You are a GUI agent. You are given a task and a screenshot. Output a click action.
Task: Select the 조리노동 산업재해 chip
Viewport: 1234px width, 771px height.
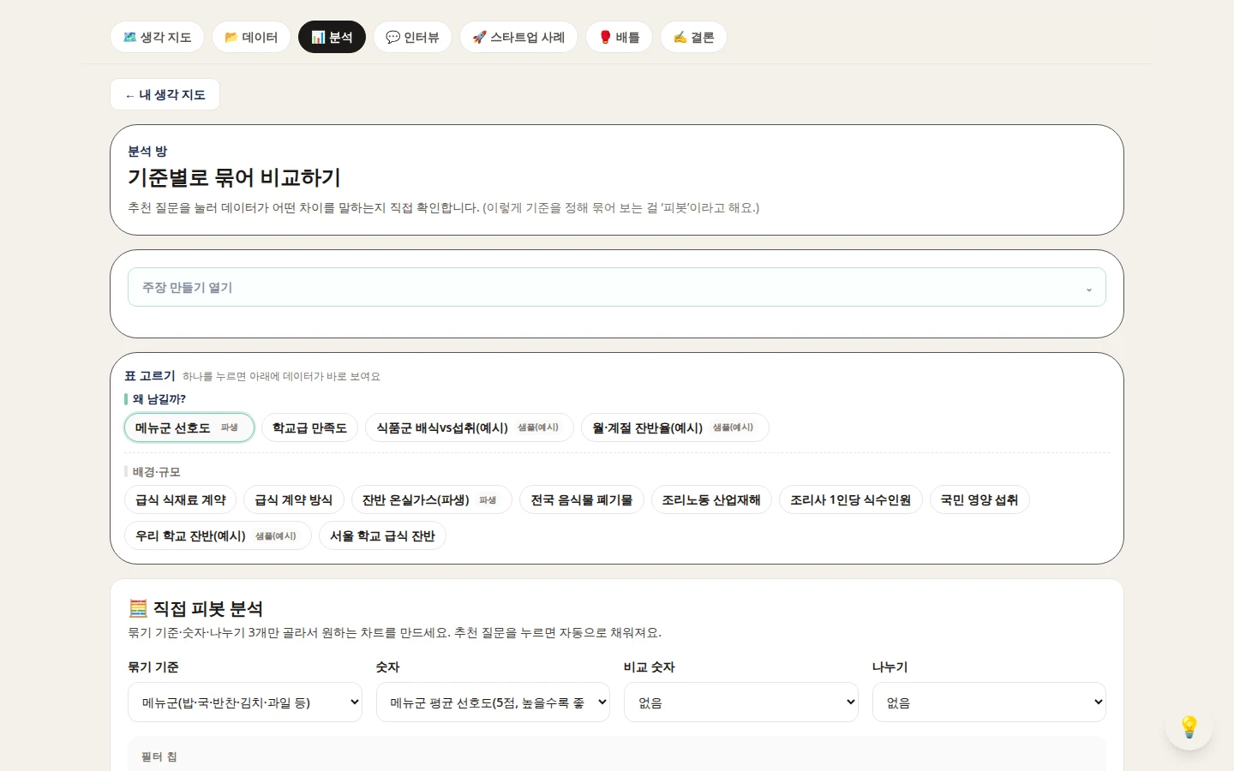711,499
